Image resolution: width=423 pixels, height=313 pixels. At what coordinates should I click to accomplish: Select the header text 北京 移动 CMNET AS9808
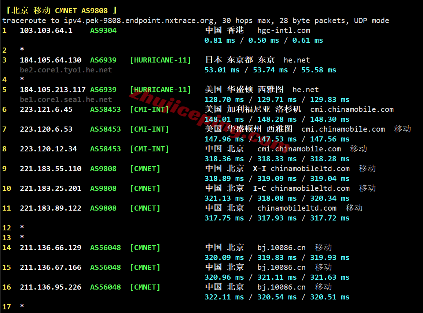coord(59,11)
